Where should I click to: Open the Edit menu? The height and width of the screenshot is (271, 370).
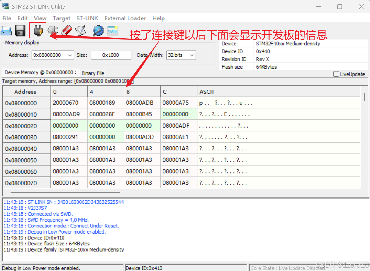point(23,18)
